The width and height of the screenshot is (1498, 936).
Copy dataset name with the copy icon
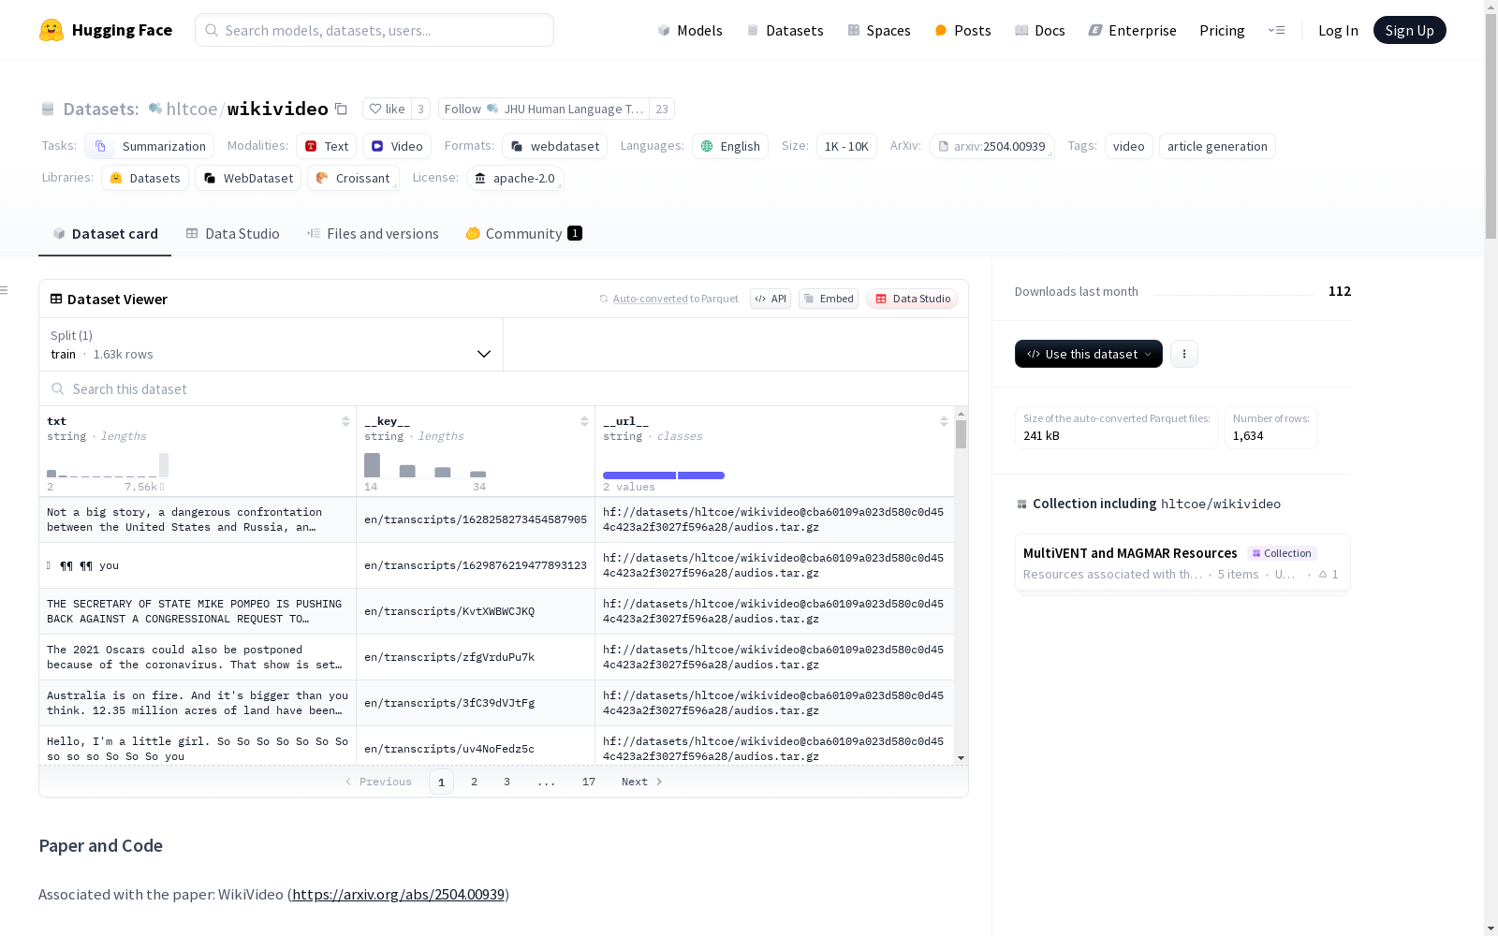pyautogui.click(x=342, y=110)
